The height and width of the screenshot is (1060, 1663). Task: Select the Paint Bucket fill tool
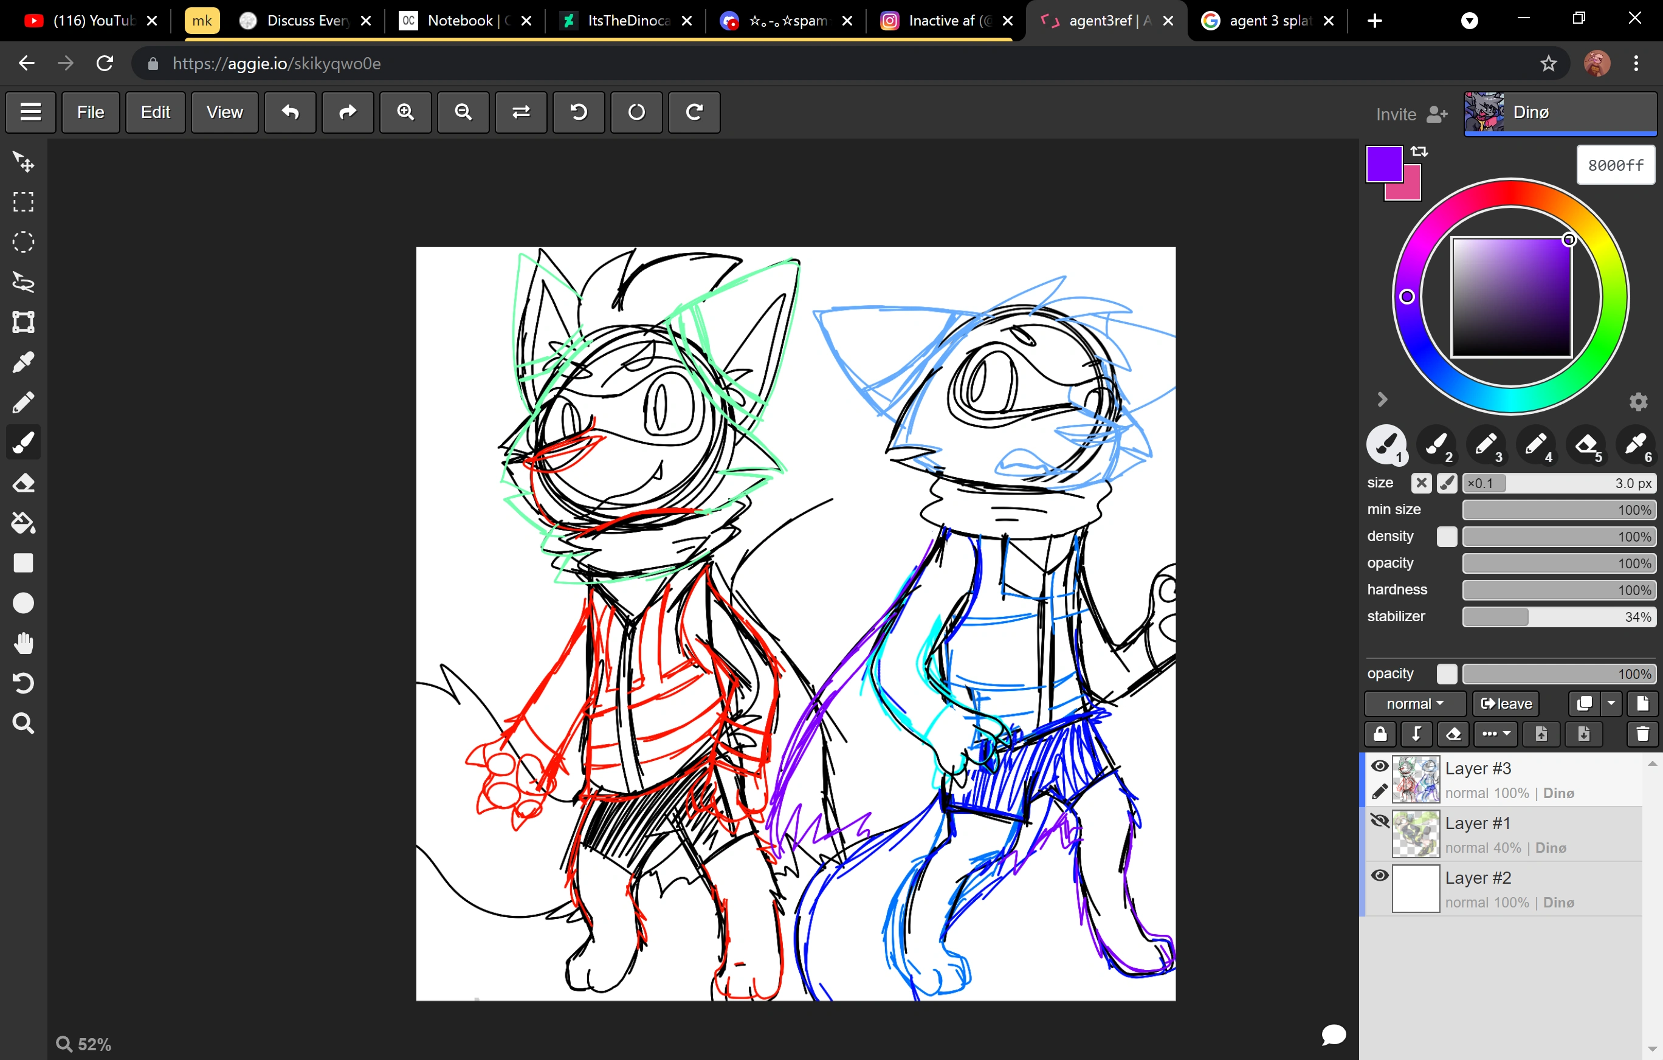[24, 523]
